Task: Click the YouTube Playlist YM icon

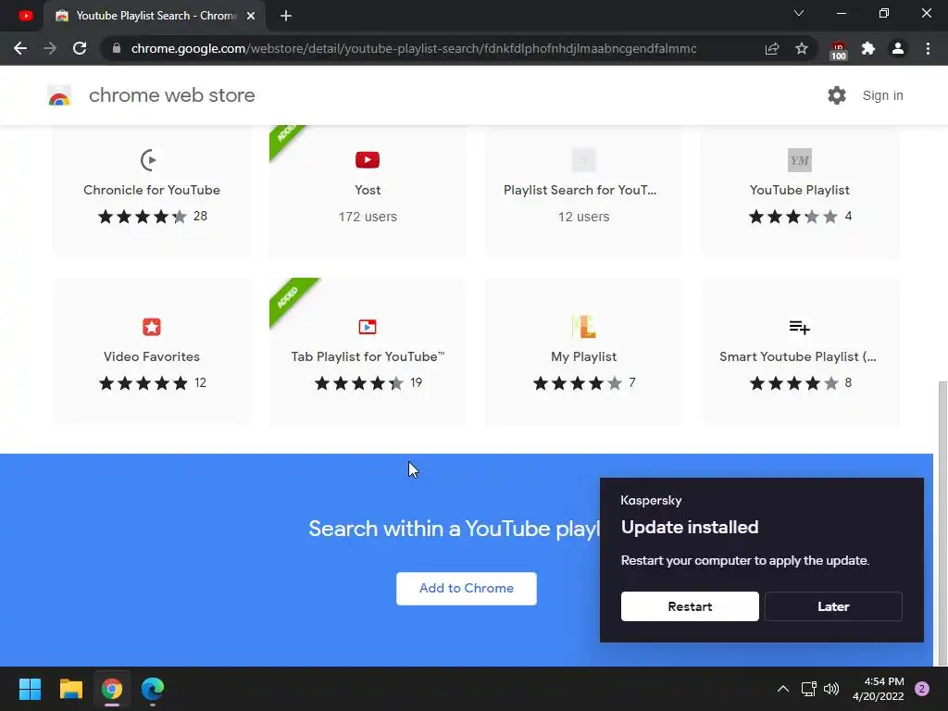Action: [799, 160]
